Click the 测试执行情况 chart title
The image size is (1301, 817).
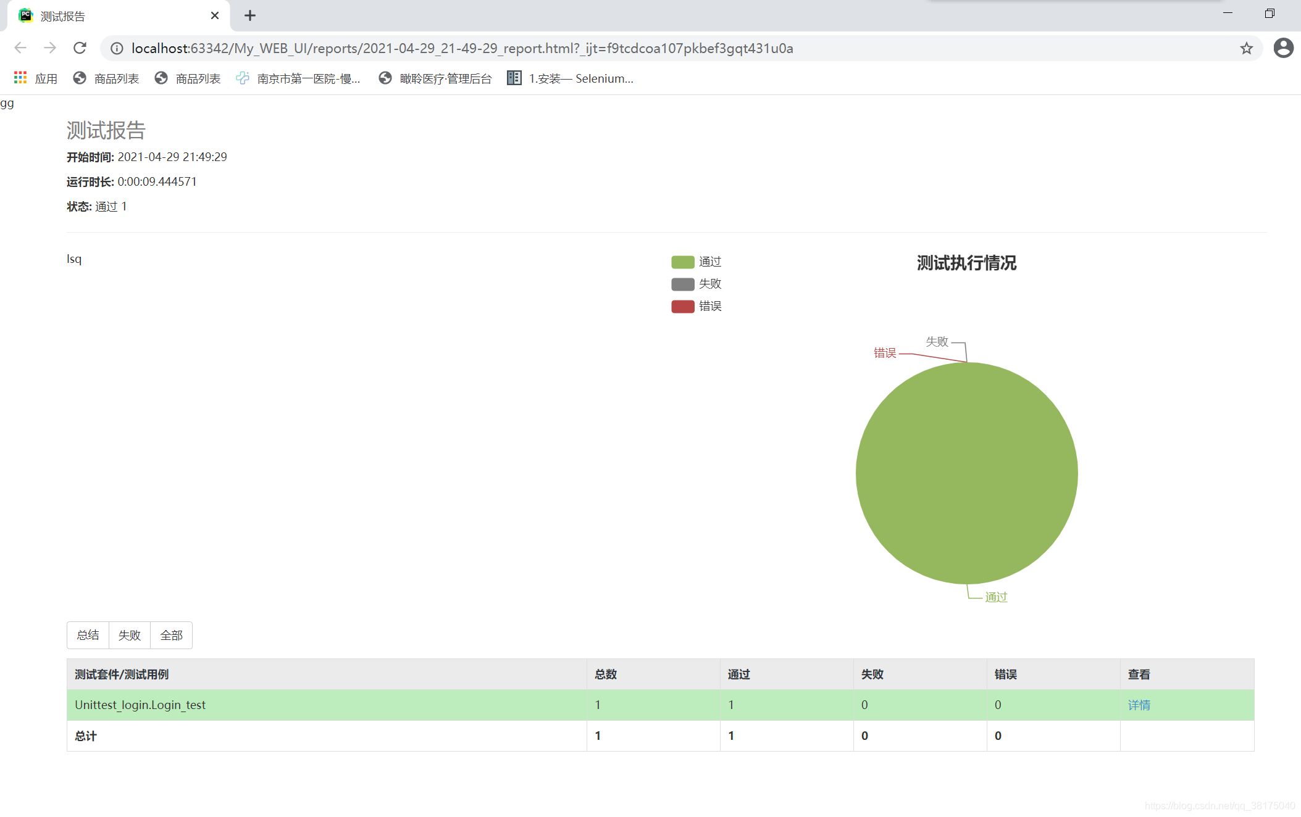966,263
